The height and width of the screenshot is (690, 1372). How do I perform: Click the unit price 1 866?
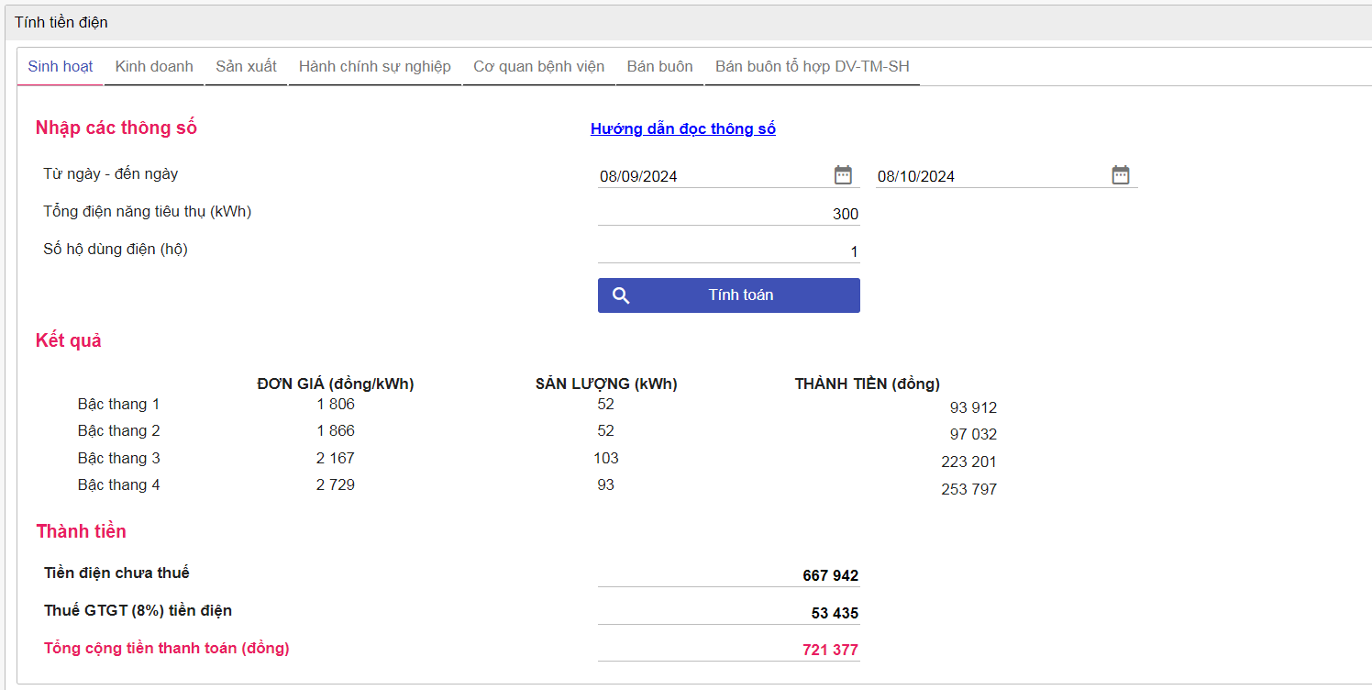click(336, 430)
